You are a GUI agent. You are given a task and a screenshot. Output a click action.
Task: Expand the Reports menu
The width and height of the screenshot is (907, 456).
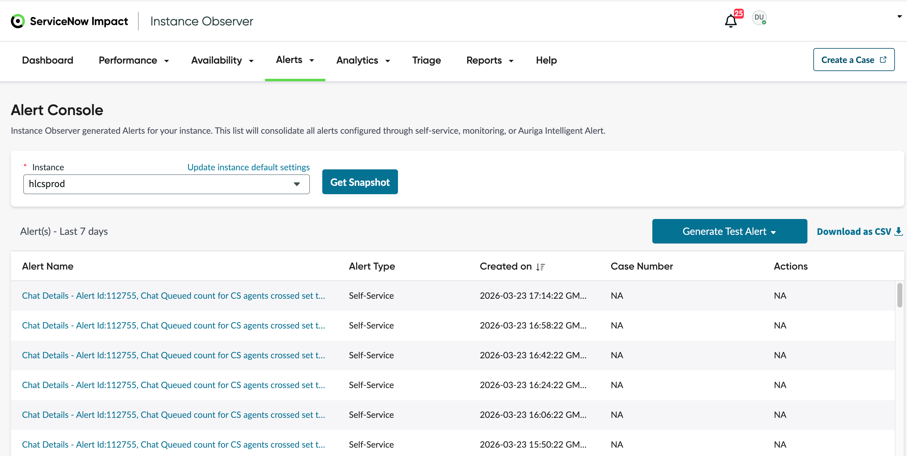coord(490,60)
